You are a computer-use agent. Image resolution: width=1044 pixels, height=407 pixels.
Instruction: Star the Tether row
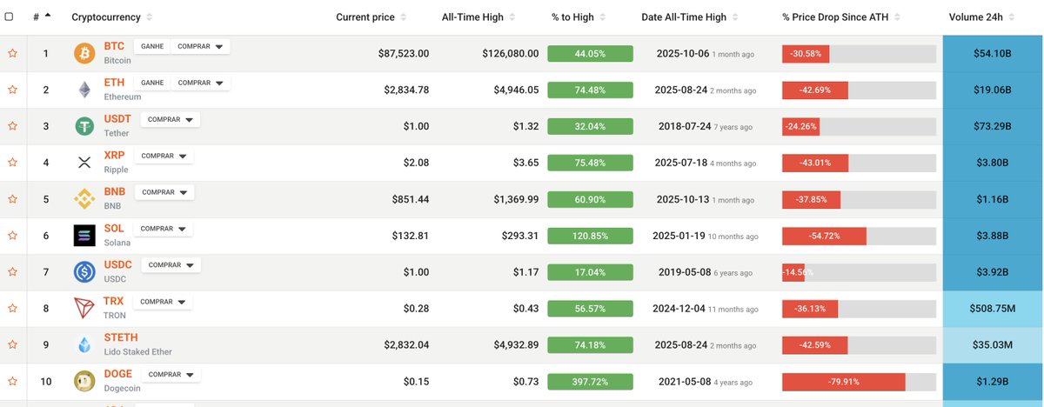(12, 126)
